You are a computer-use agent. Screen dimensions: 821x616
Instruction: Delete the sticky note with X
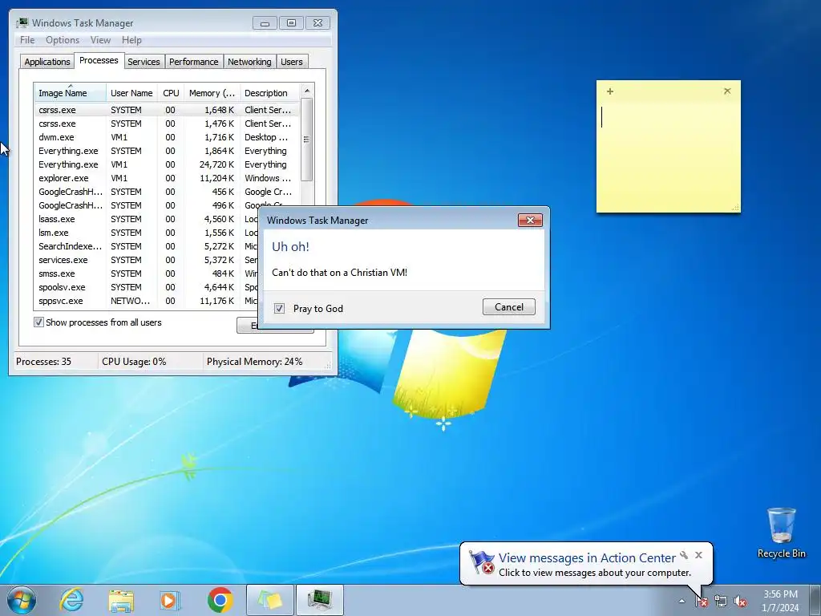tap(727, 91)
